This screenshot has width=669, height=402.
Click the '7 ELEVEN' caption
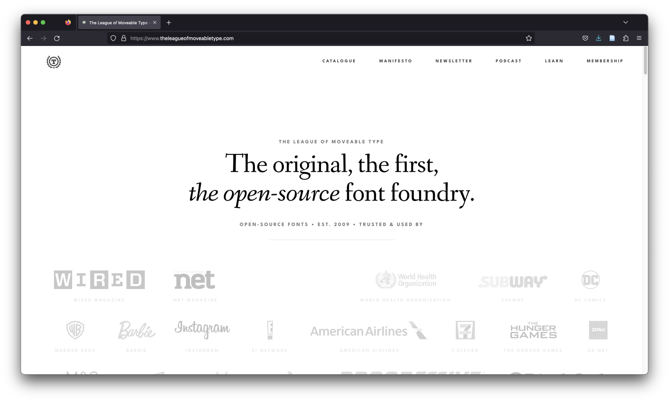click(465, 350)
